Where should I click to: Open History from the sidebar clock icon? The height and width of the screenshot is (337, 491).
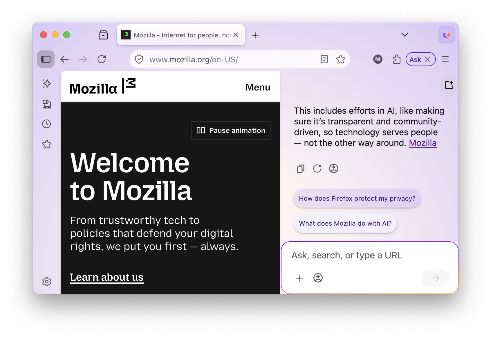click(46, 124)
